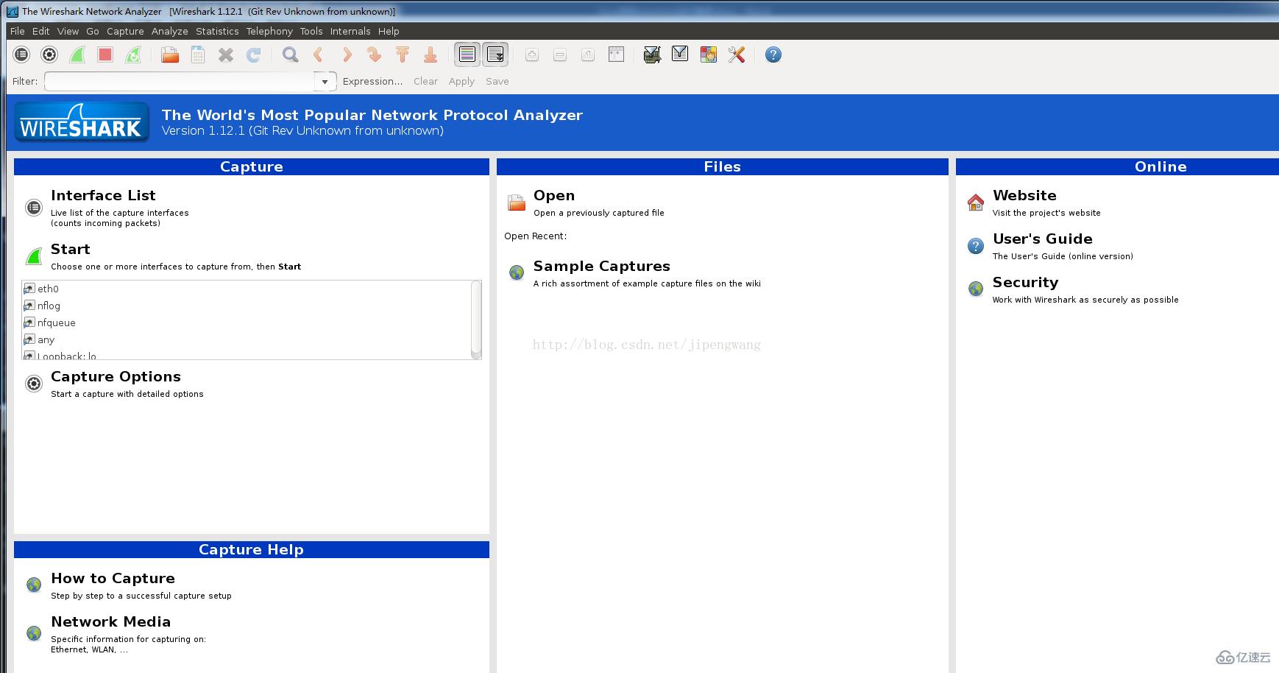Jump to the last packet
This screenshot has width=1279, height=673.
(431, 54)
